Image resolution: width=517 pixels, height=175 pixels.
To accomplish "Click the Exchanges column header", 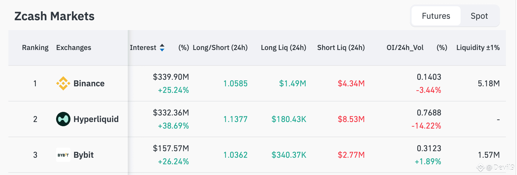I will (x=74, y=48).
